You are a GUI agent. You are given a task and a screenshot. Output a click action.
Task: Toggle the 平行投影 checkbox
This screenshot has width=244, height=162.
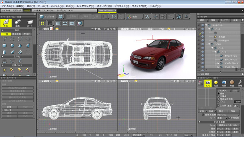pyautogui.click(x=229, y=118)
